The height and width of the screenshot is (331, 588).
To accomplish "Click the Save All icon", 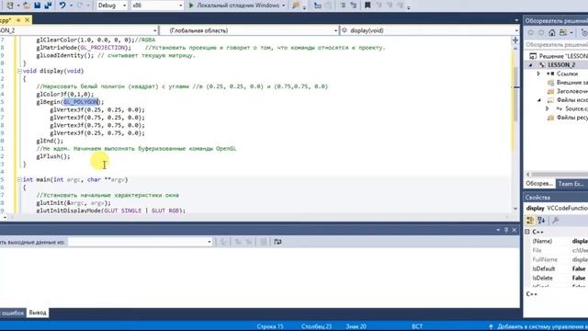I will [x=48, y=6].
